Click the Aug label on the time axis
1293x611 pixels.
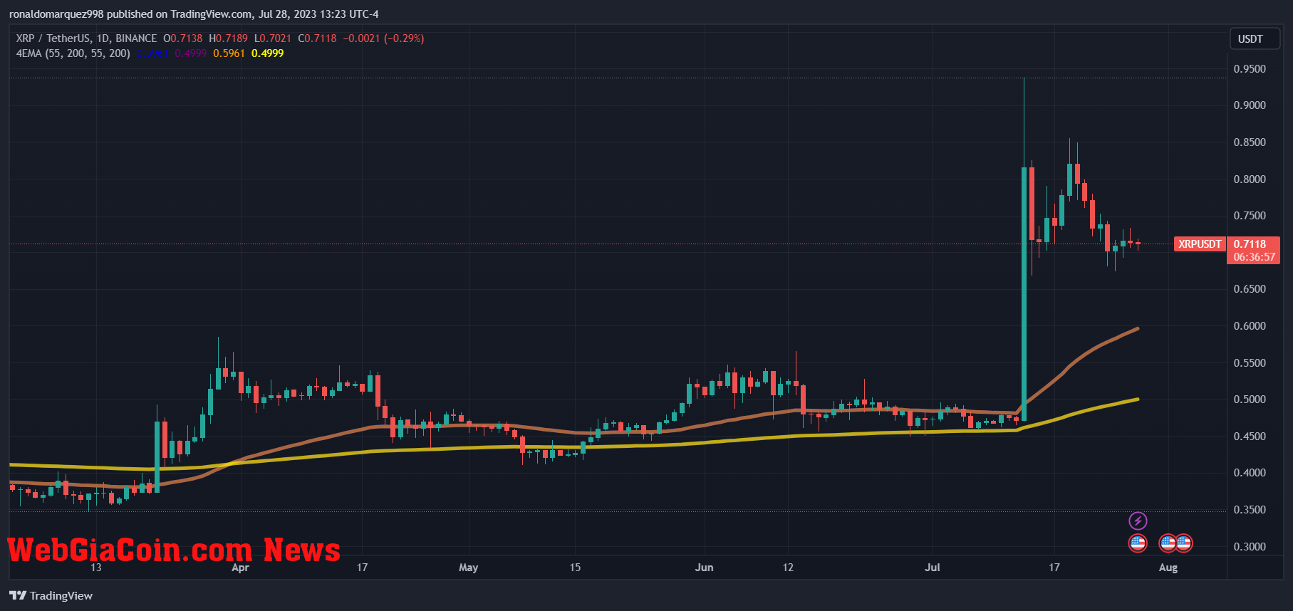coord(1168,568)
